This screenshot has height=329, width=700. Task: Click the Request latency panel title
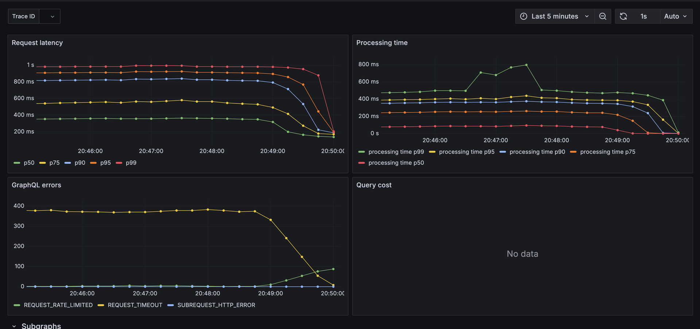point(37,43)
